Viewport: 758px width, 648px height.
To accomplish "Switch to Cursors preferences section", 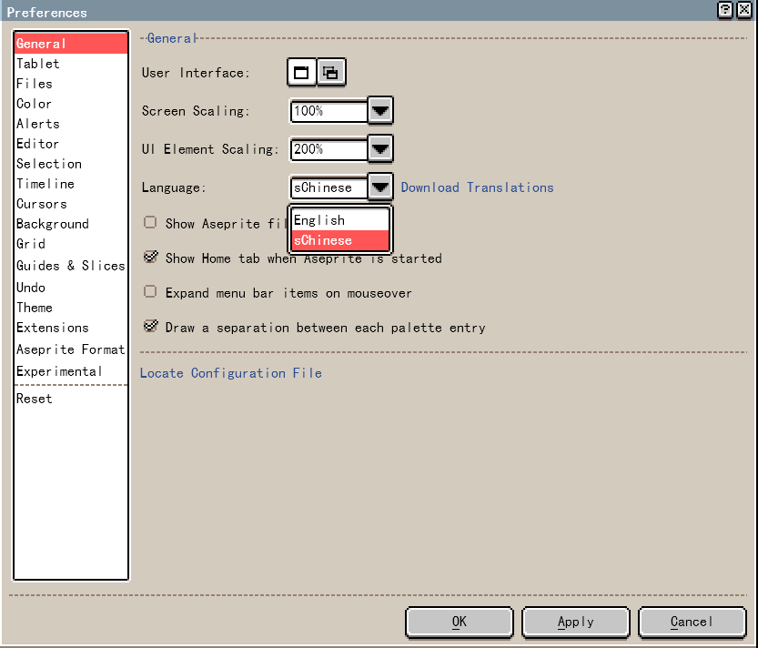I will point(71,204).
